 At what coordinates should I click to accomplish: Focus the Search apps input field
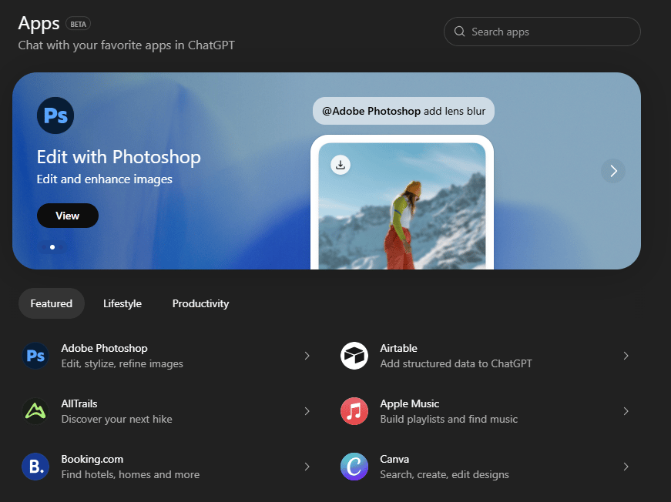pyautogui.click(x=551, y=32)
